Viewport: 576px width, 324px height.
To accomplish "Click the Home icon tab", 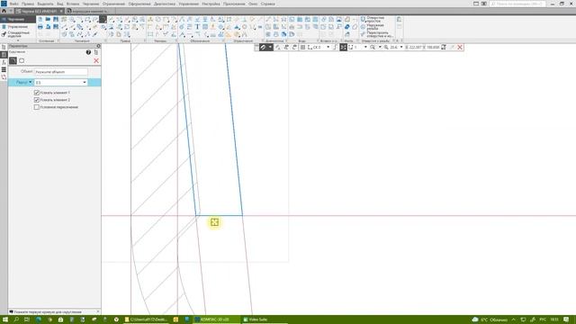I will click(4, 11).
